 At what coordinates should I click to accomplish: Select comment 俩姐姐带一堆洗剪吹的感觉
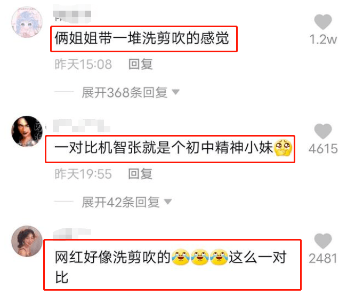142,38
